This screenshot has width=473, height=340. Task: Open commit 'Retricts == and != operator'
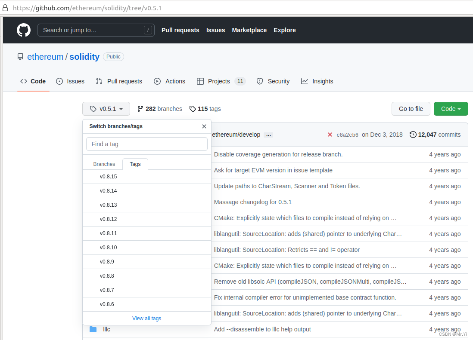pos(286,250)
